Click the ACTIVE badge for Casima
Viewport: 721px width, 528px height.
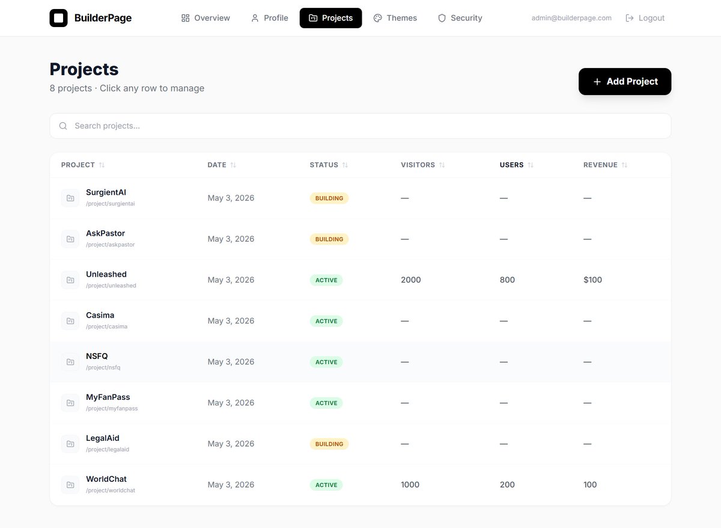pyautogui.click(x=326, y=321)
